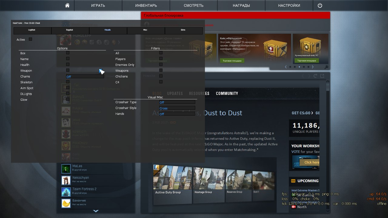Check the Enemies Only filter
This screenshot has width=388, height=218.
coord(161,64)
